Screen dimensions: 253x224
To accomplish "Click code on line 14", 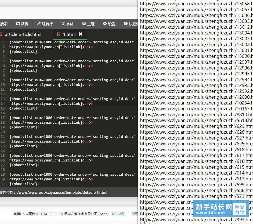I will [50, 103].
